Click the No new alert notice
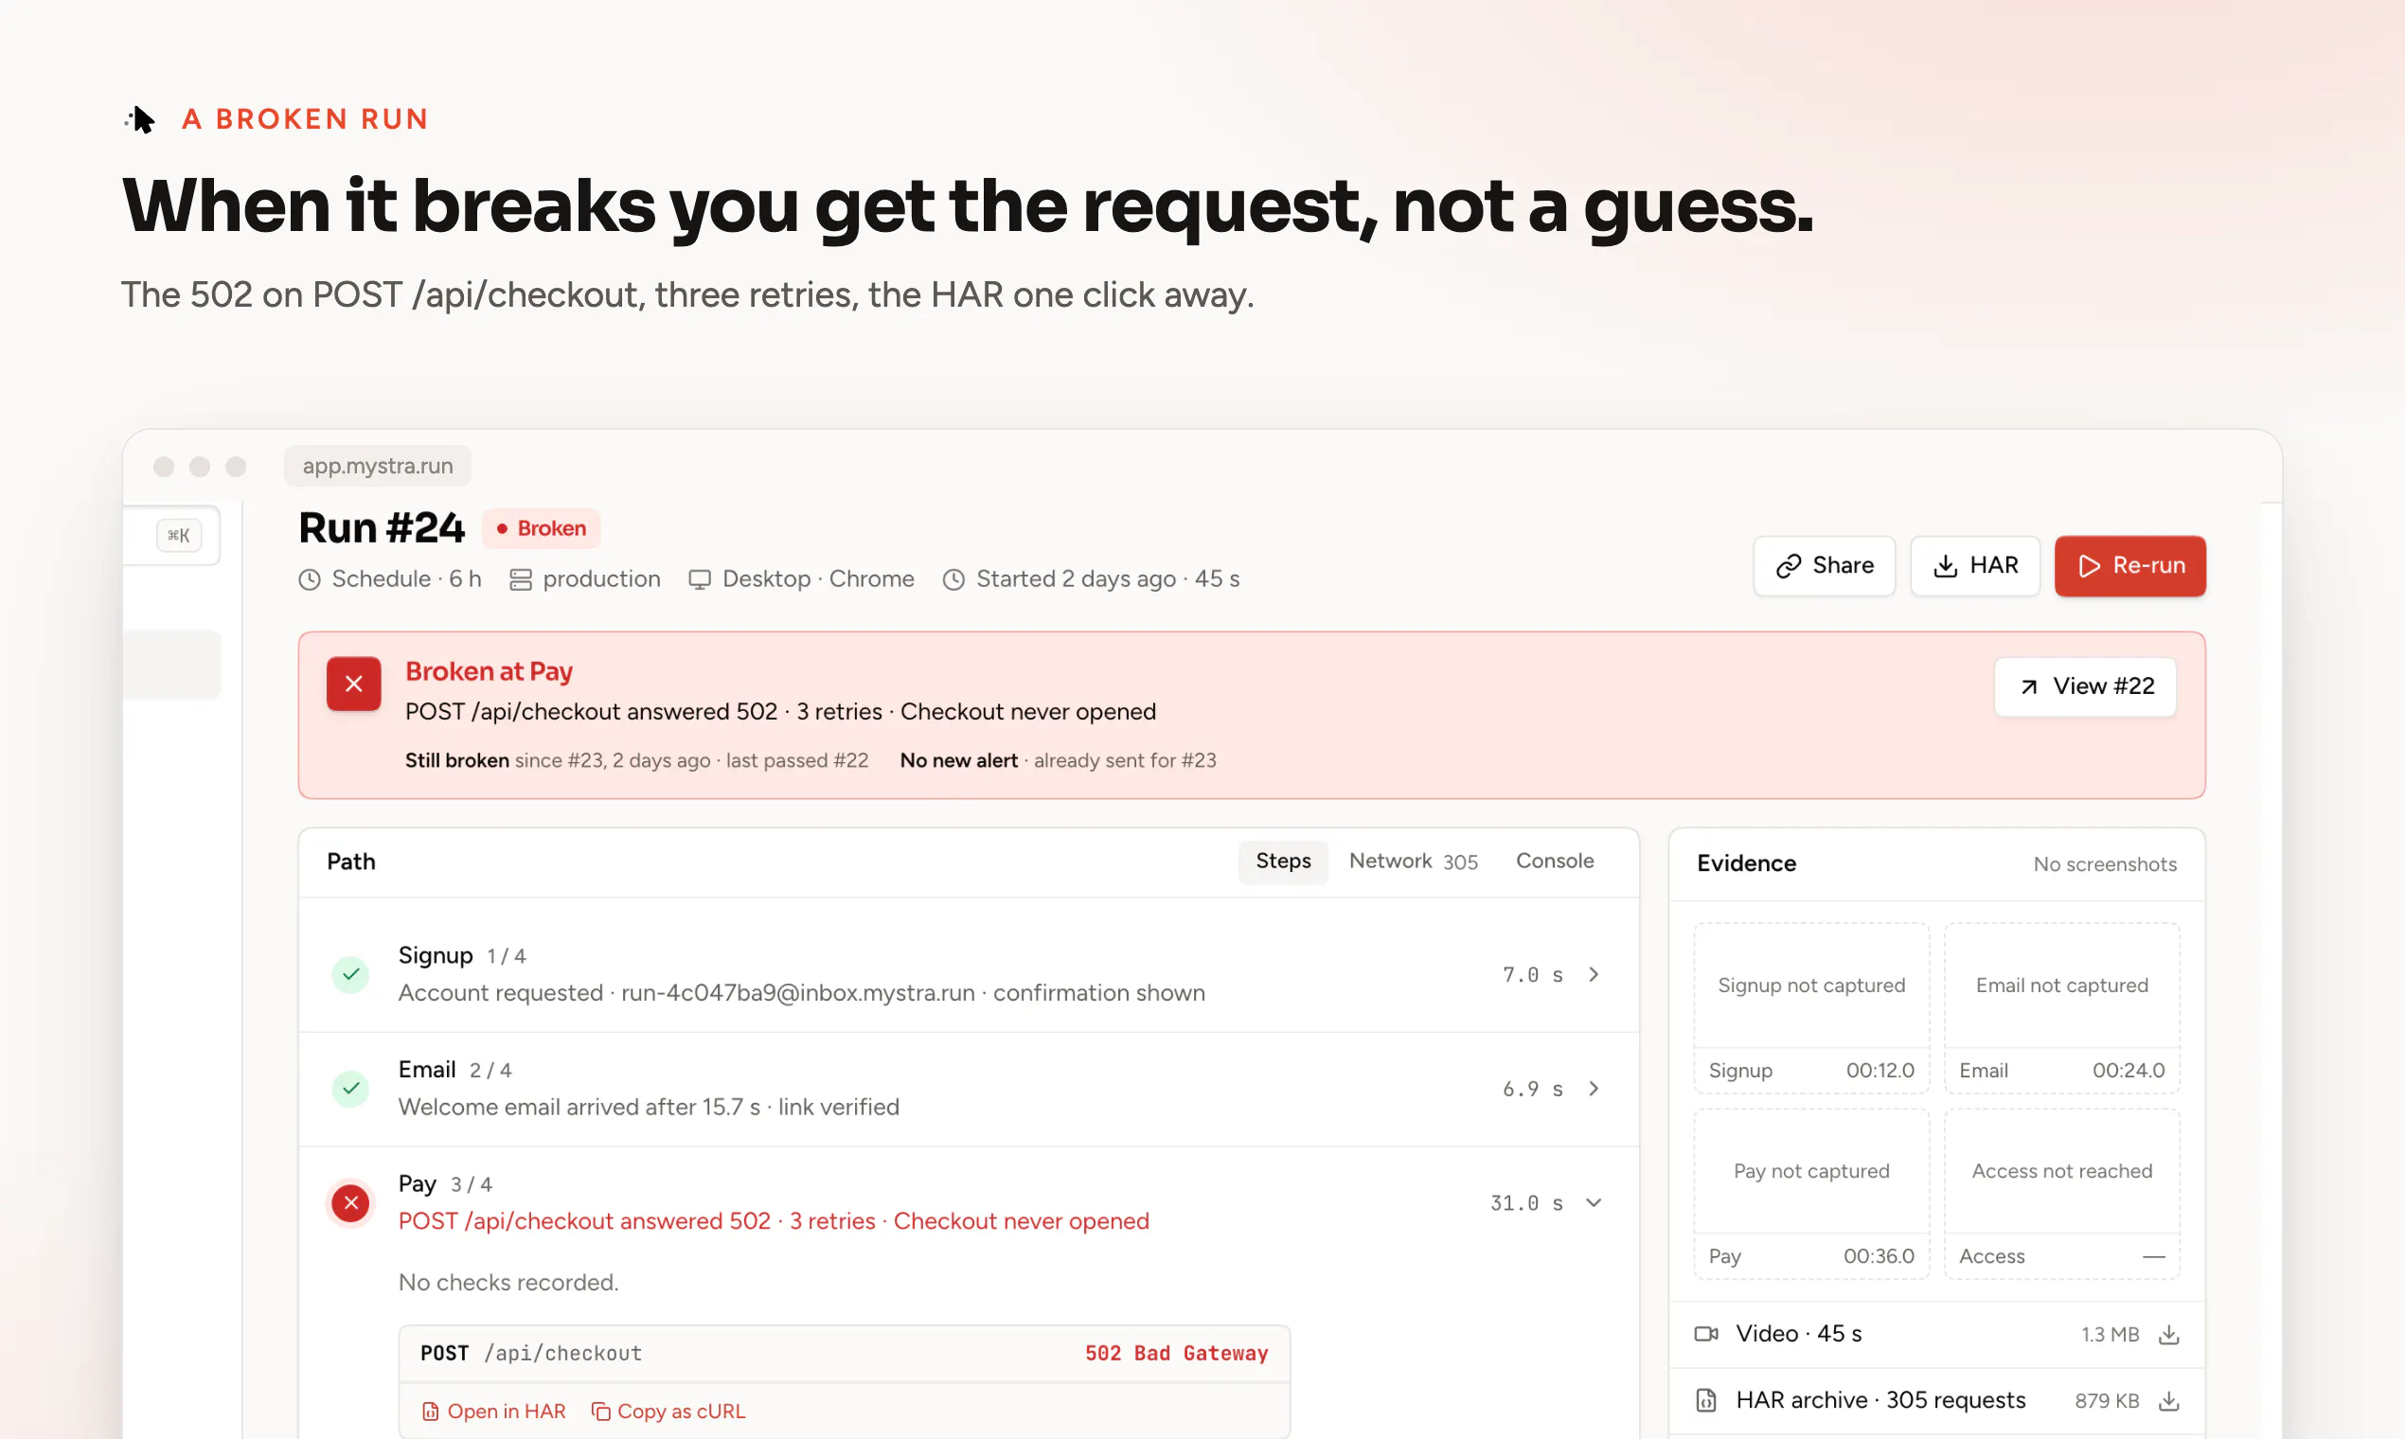Viewport: 2405px width, 1439px height. (x=1058, y=761)
